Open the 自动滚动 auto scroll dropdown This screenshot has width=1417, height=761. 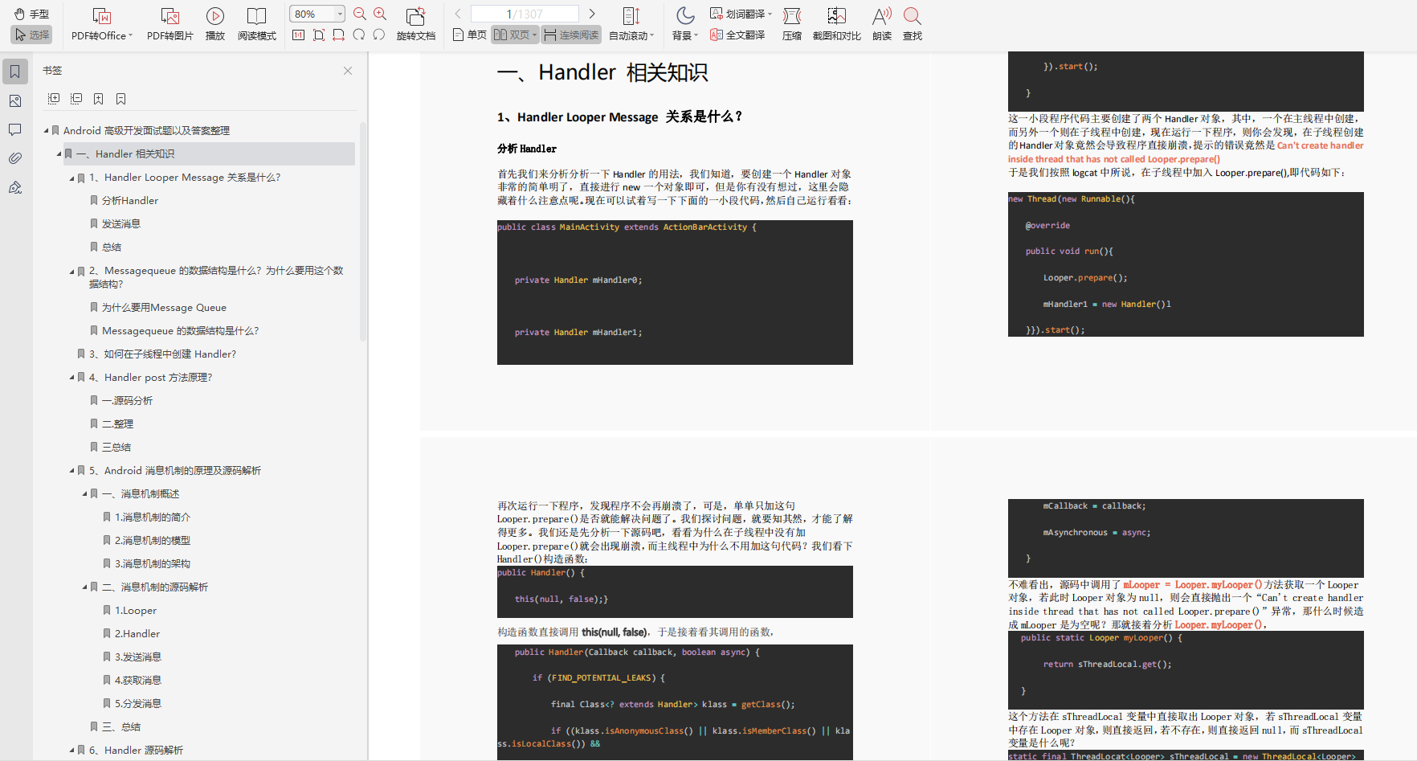(x=631, y=24)
